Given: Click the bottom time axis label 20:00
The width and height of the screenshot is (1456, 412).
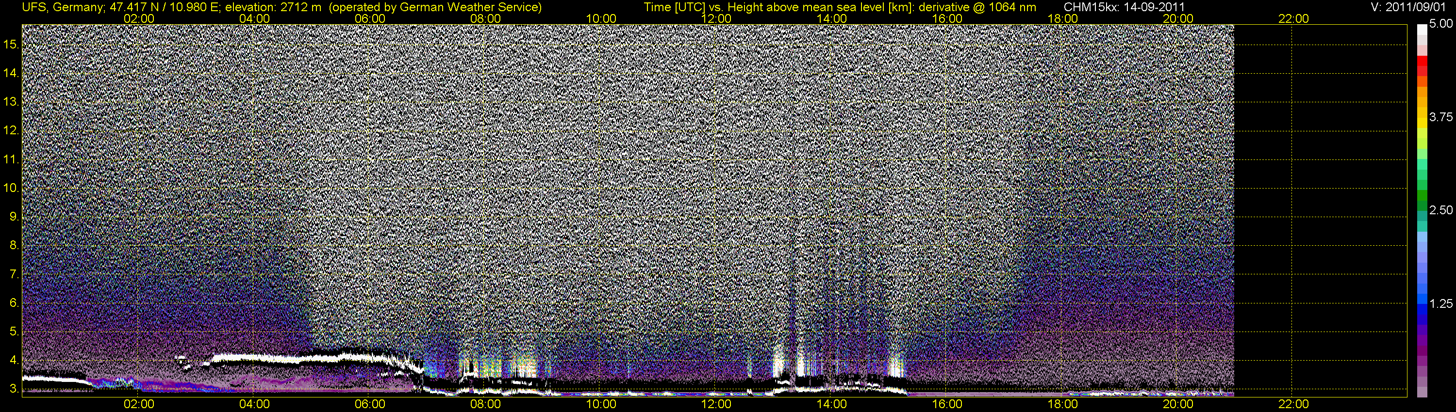Looking at the screenshot, I should coord(1178,404).
